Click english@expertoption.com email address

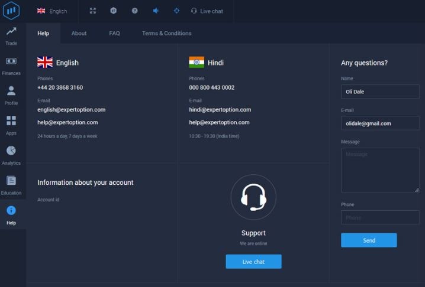[x=71, y=110]
